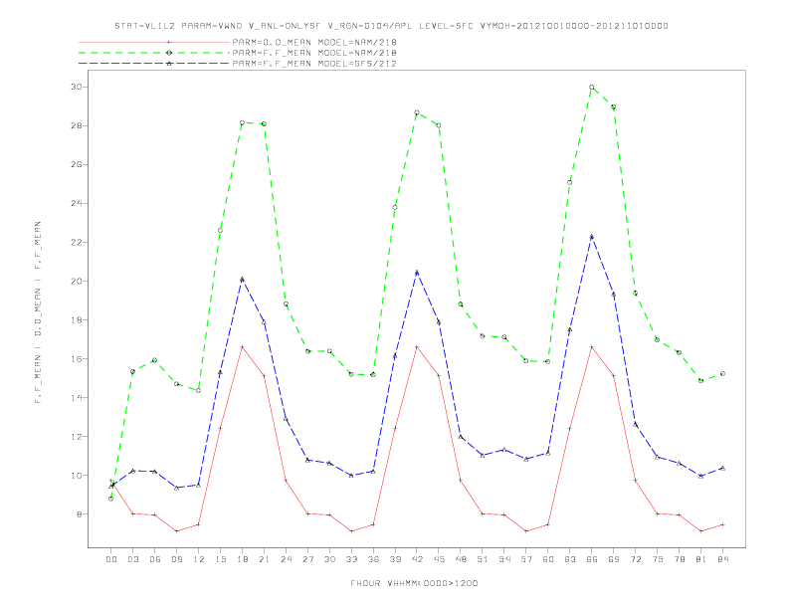Click y-axis tick label 8
Viewport: 788px width, 609px height.
[79, 514]
